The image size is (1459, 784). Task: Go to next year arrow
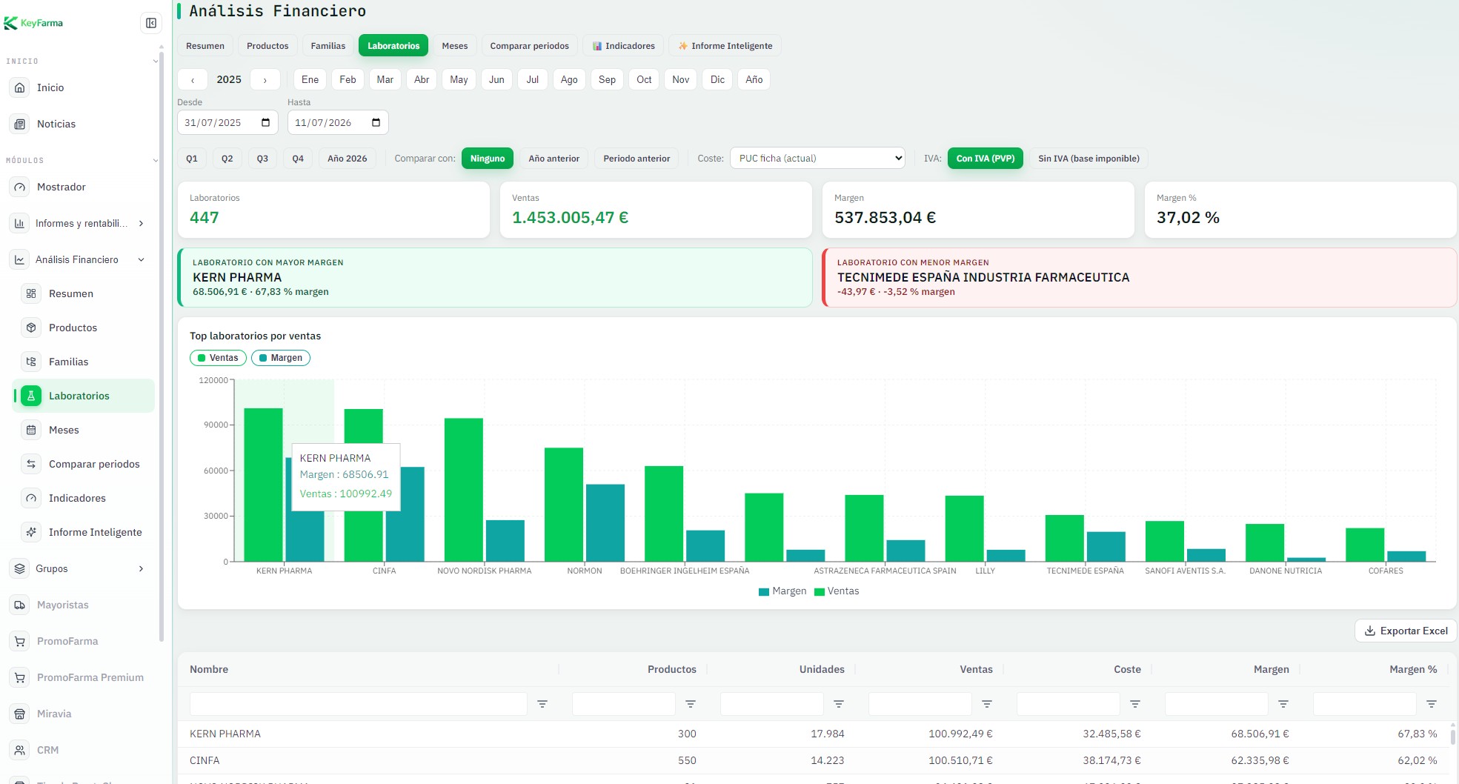265,79
